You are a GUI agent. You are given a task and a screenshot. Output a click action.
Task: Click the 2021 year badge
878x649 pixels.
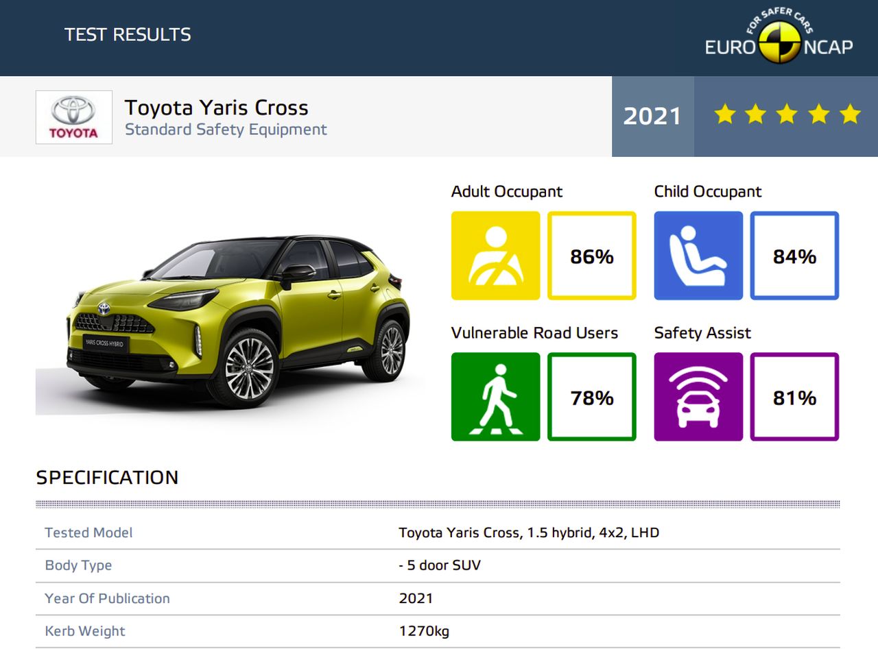point(652,116)
